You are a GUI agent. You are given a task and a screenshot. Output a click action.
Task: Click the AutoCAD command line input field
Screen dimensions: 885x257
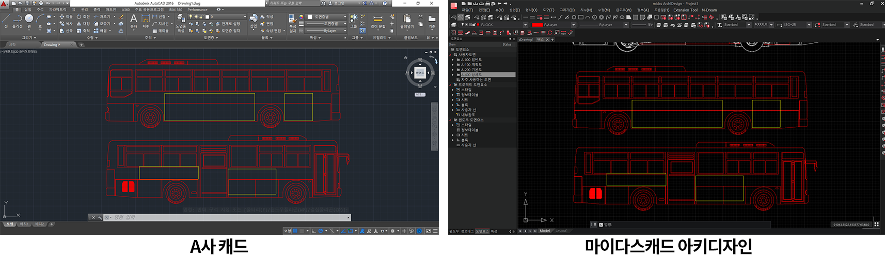click(227, 217)
